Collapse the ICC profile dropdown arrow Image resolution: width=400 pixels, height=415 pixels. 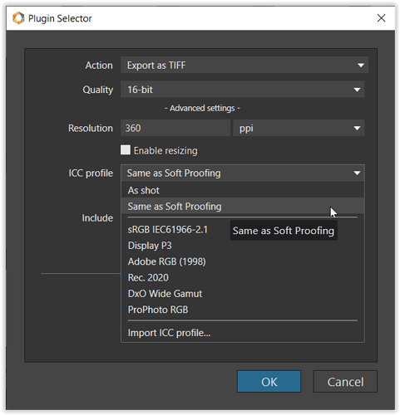click(x=357, y=173)
